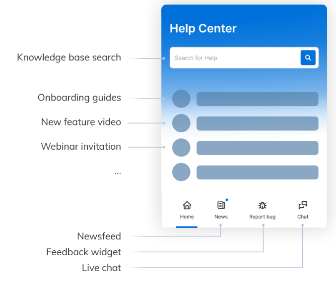Click into the Search for Help field
This screenshot has width=336, height=283.
233,58
